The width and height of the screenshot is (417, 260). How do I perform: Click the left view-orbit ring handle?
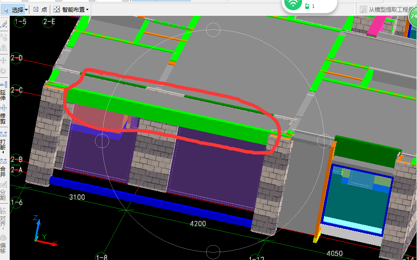click(x=102, y=141)
